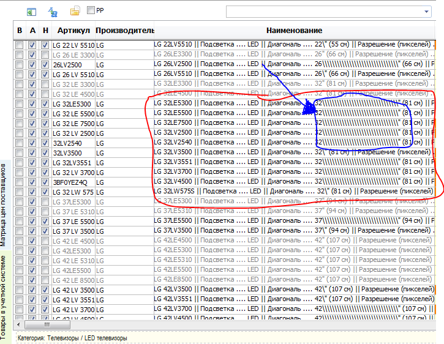This screenshot has width=444, height=344.
Task: Select the article cell LG 42LE5300
Action: point(73,251)
